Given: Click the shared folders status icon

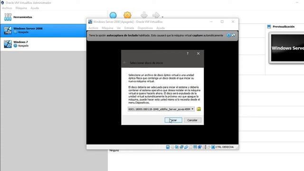Looking at the screenshot, I should pos(190,147).
